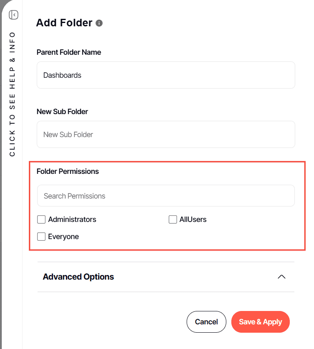This screenshot has height=349, width=314.
Task: Click the Administrators label text
Action: tap(72, 219)
